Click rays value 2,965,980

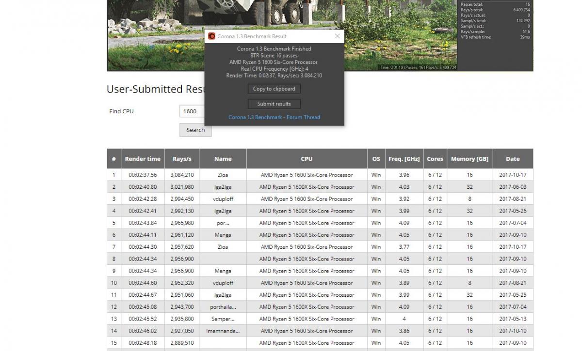coord(182,223)
